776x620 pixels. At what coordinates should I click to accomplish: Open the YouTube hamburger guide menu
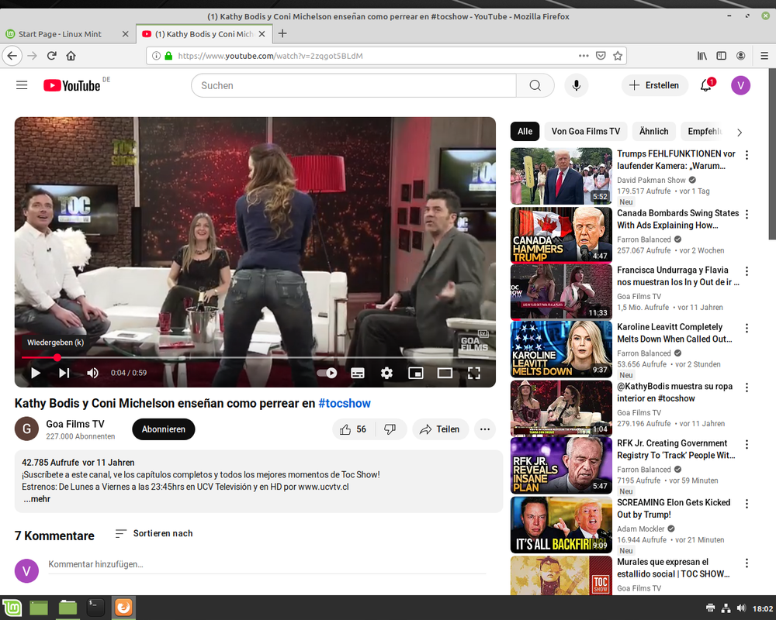click(x=22, y=85)
